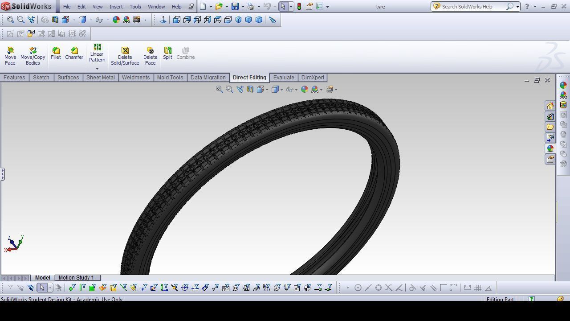Screen dimensions: 570x321
Task: Expand the Hide/Show Items dropdown in viewport toolbar
Action: click(x=296, y=90)
